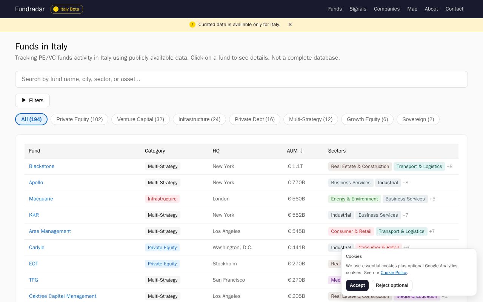Open the Apollo fund link
This screenshot has width=483, height=302.
coord(36,183)
